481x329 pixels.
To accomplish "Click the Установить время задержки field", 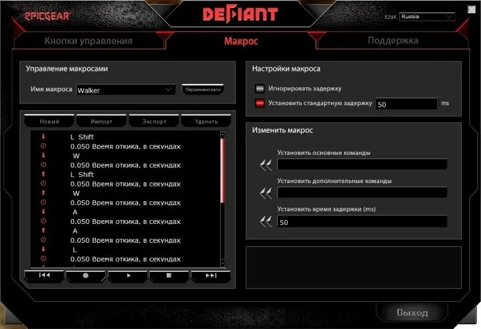I will tap(362, 221).
